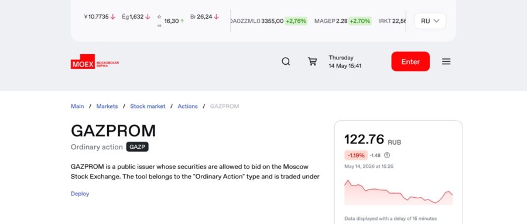Expand description with Deploy link

pyautogui.click(x=80, y=194)
